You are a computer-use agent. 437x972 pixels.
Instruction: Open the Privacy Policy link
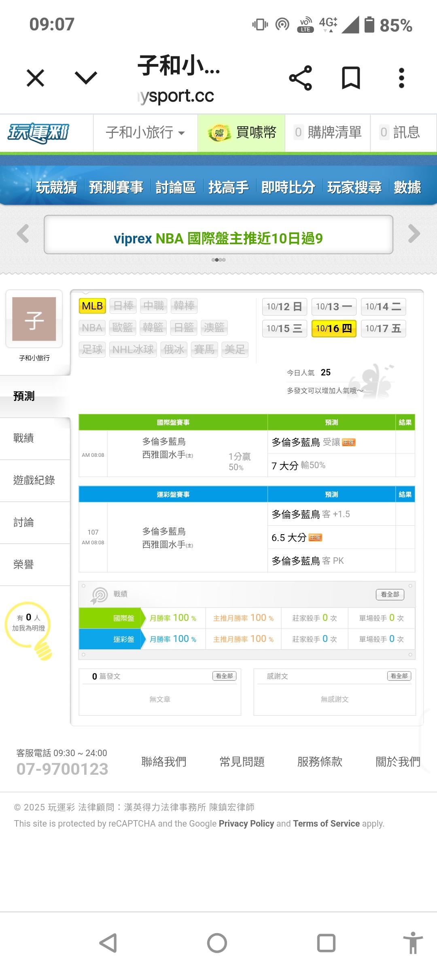pos(246,823)
